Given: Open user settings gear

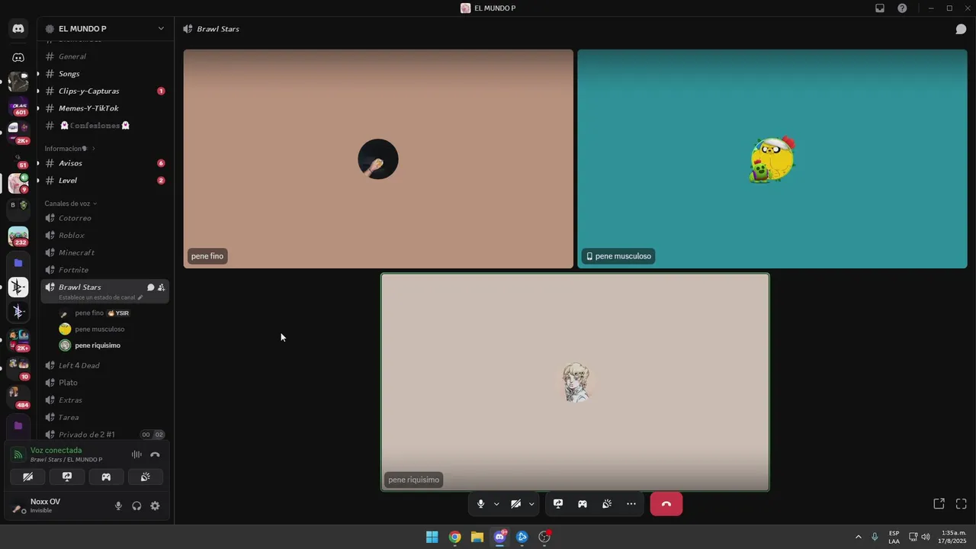Looking at the screenshot, I should pyautogui.click(x=155, y=506).
